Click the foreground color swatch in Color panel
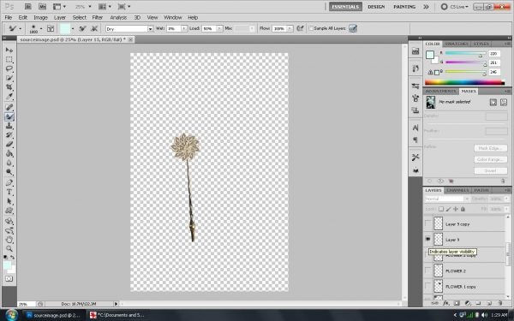Screen dimensions: 514x321 point(430,55)
